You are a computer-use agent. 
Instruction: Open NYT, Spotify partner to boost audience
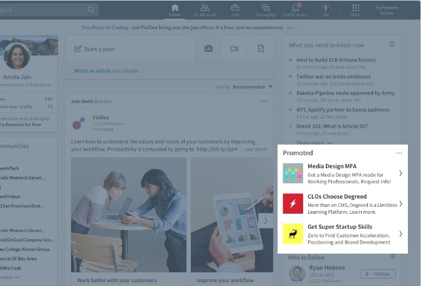point(343,110)
